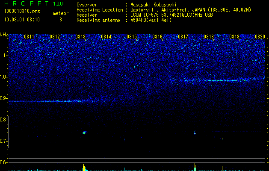The height and width of the screenshot is (171, 269).
Task: Click the kHz frequency axis label
Action: 4,35
